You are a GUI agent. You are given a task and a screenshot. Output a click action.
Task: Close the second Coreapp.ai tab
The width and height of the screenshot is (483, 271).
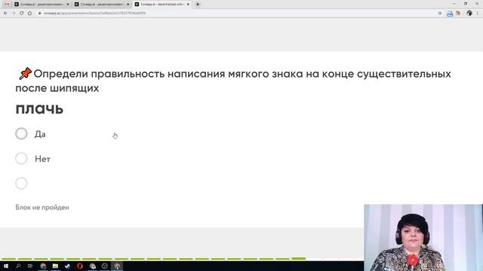pos(128,5)
